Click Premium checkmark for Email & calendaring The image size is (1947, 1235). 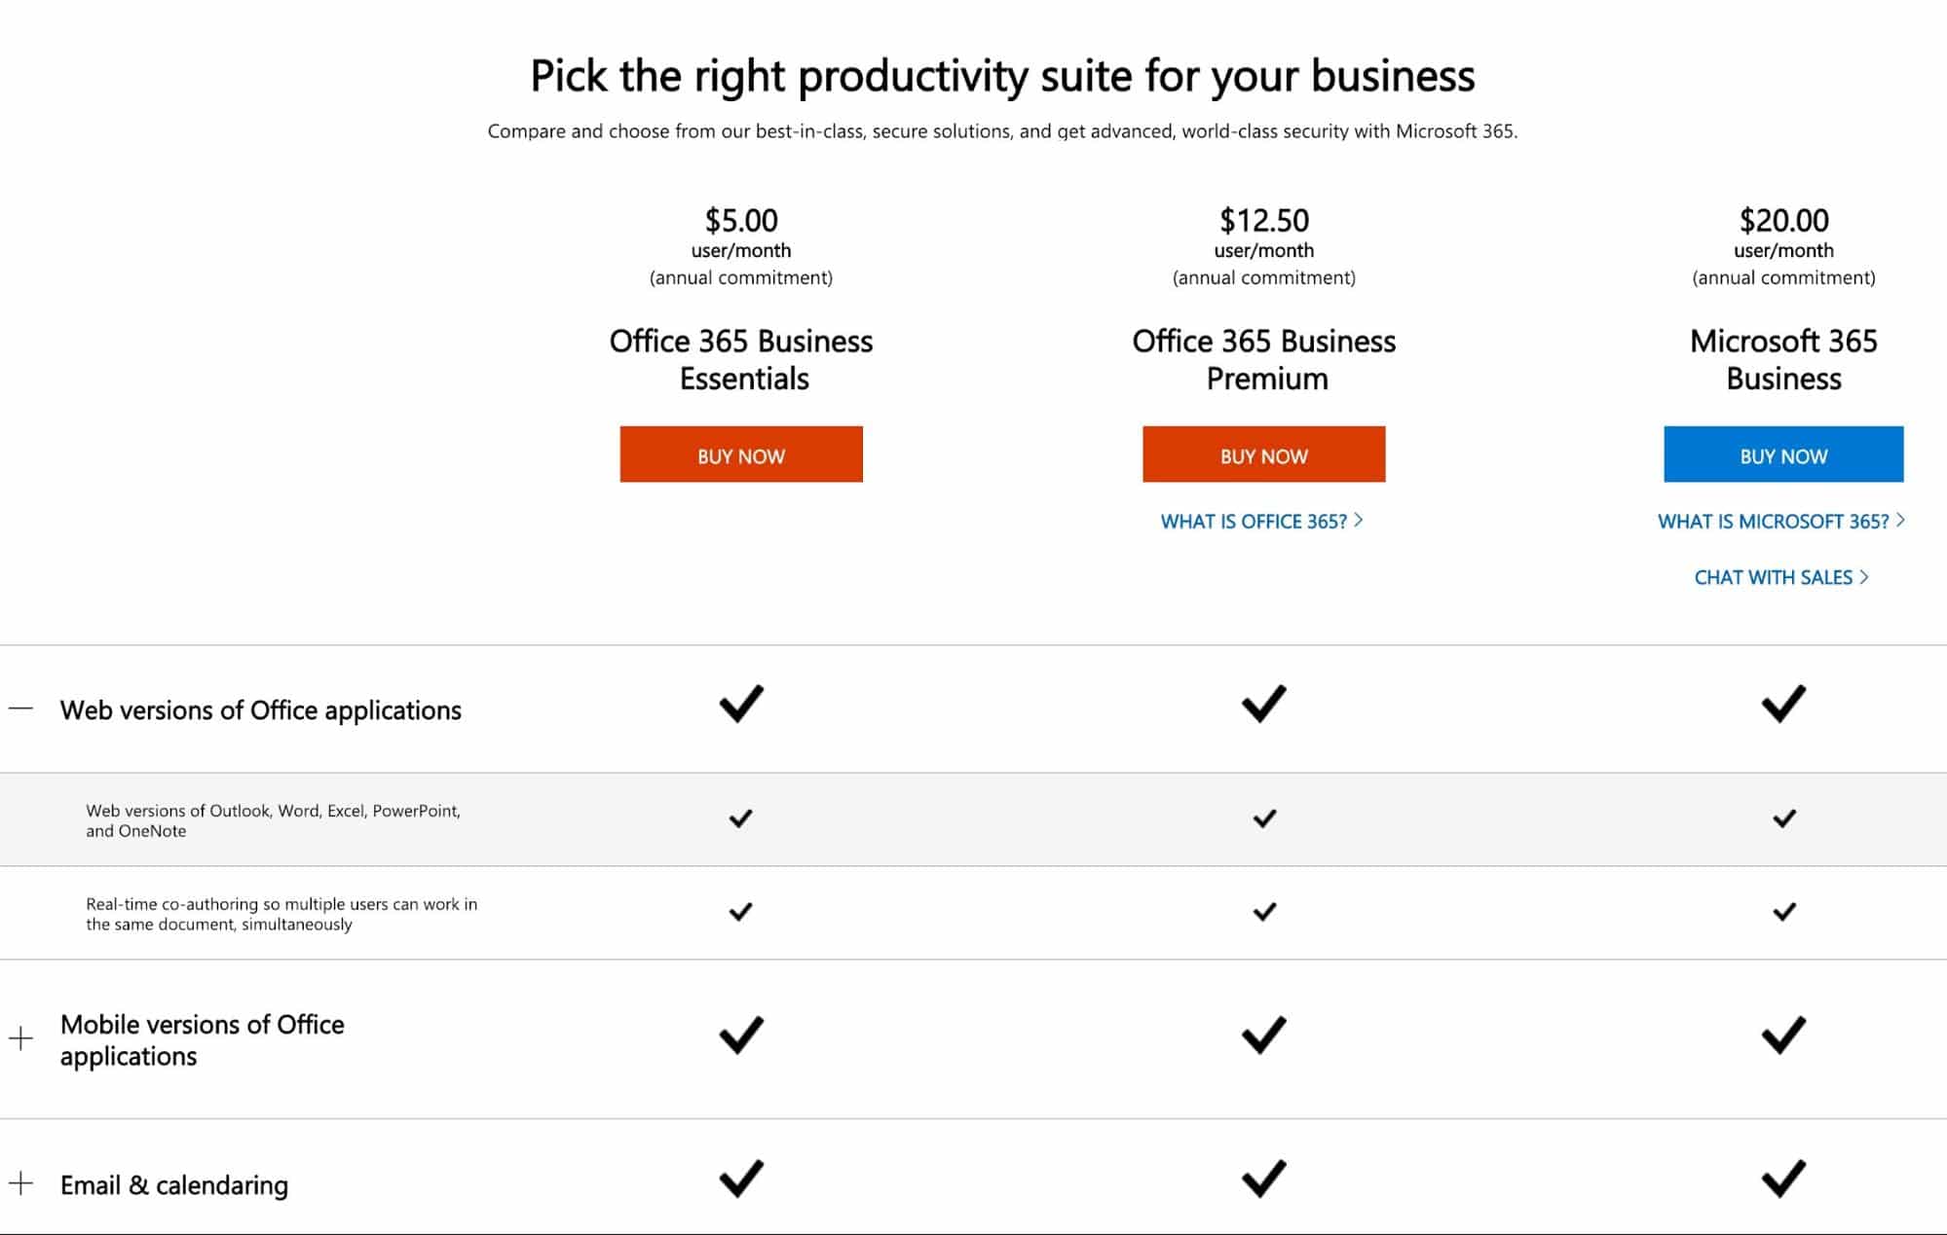point(1264,1179)
